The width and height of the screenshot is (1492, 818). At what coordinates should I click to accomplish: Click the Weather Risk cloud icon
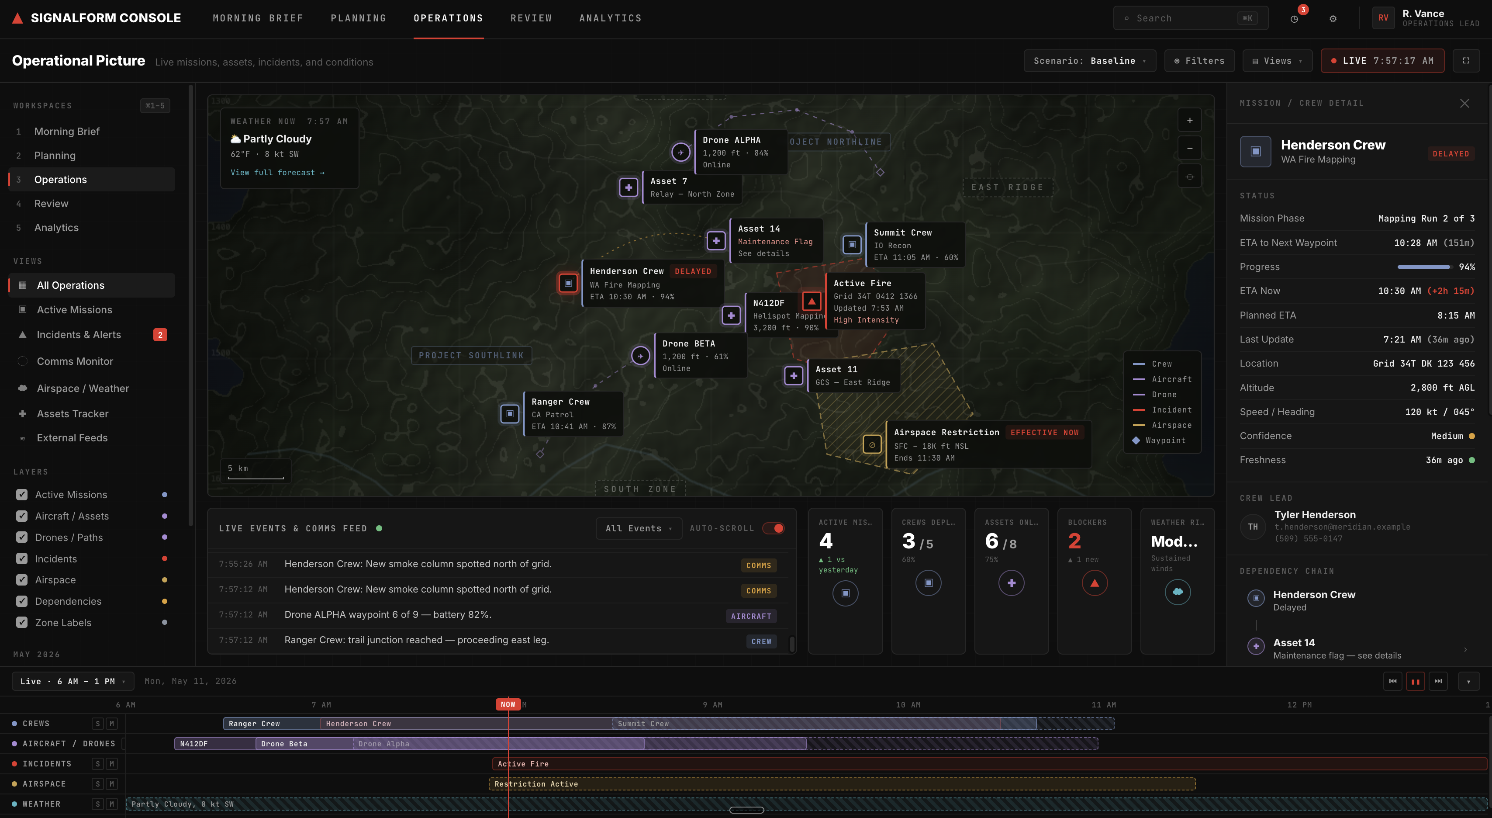point(1178,592)
